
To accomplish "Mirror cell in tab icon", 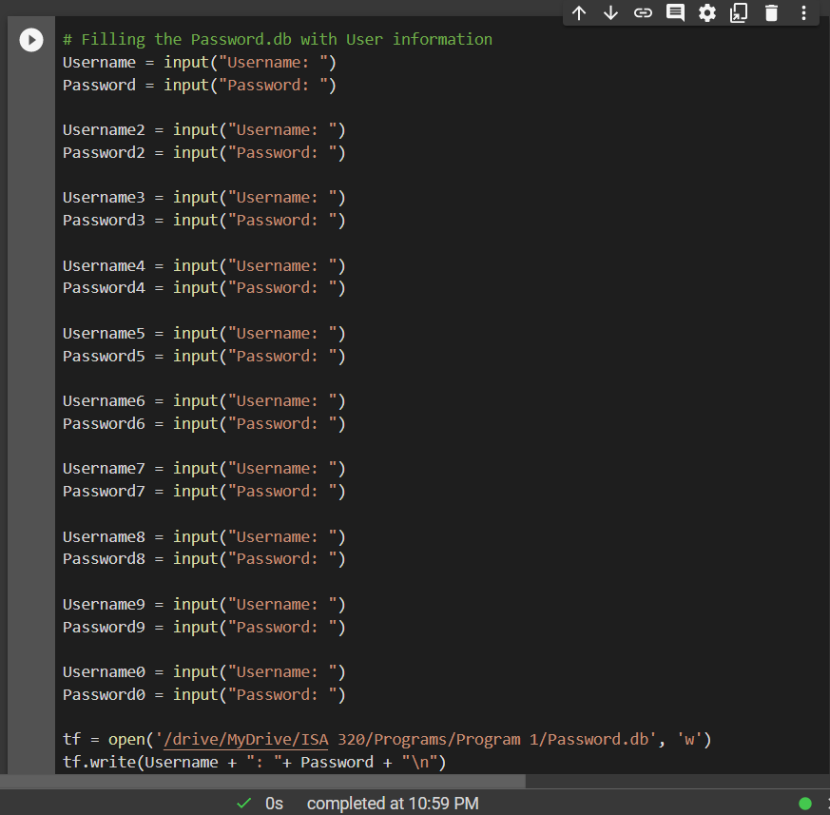I will (739, 12).
